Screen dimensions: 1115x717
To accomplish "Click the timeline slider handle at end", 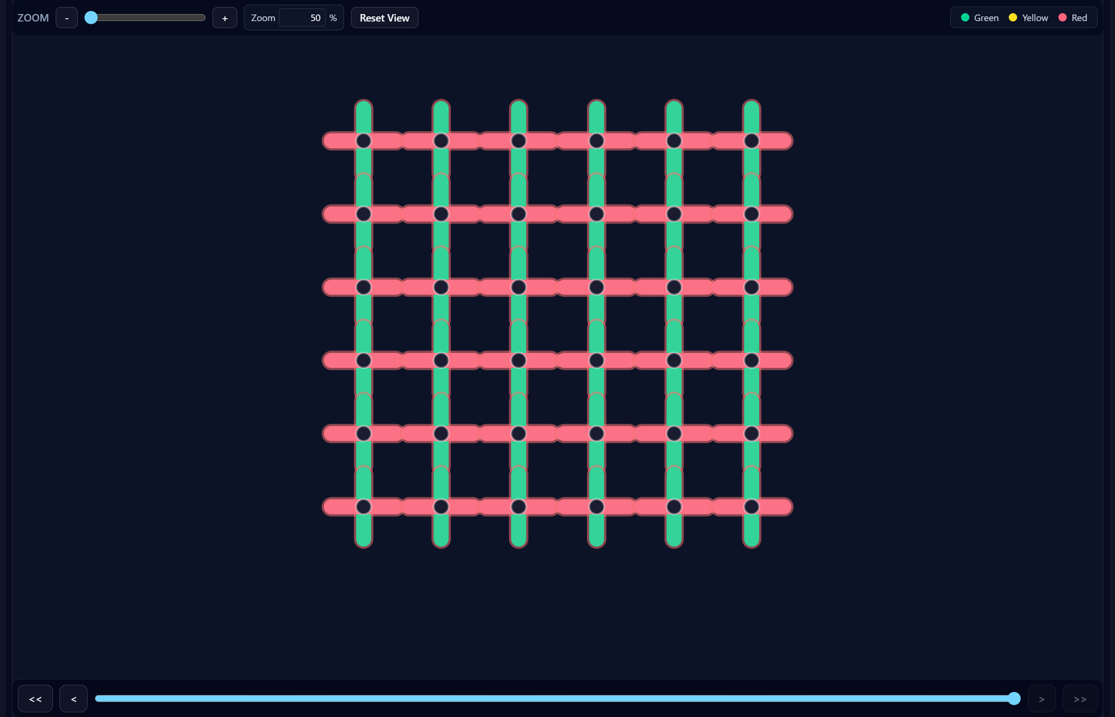I will [1014, 698].
